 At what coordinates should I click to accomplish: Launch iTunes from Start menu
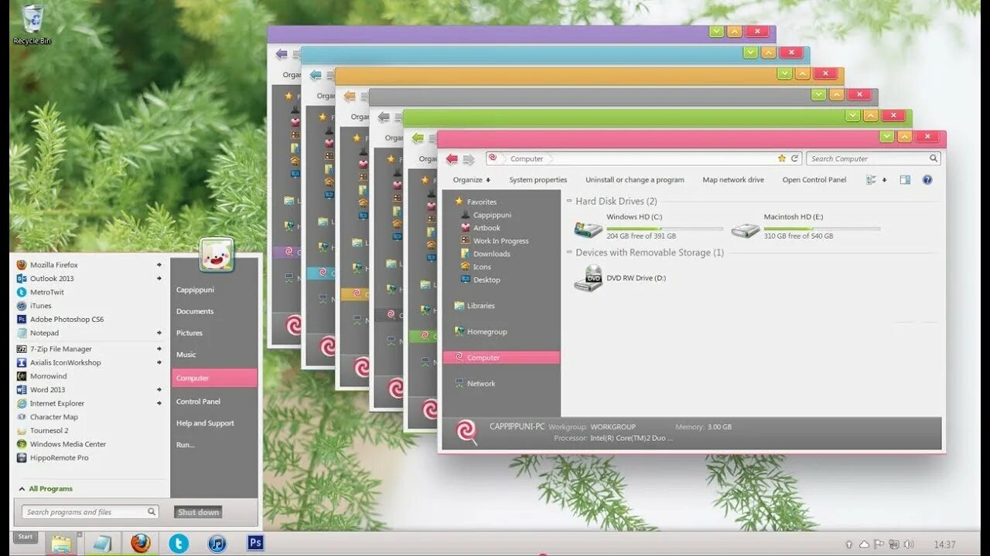point(40,306)
